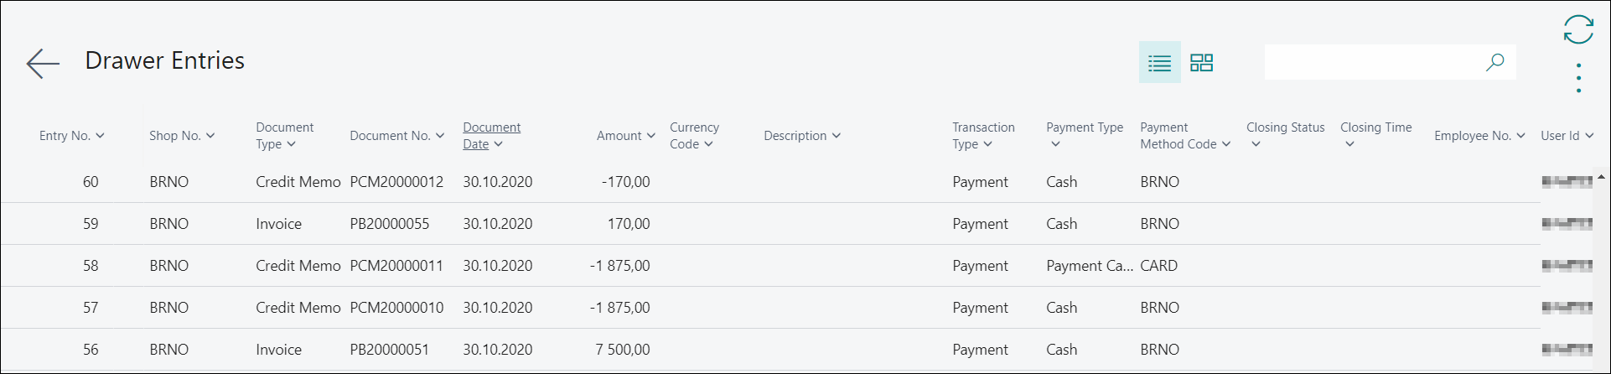Select entry row number 60
Viewport: 1611px width, 374px height.
[x=770, y=182]
